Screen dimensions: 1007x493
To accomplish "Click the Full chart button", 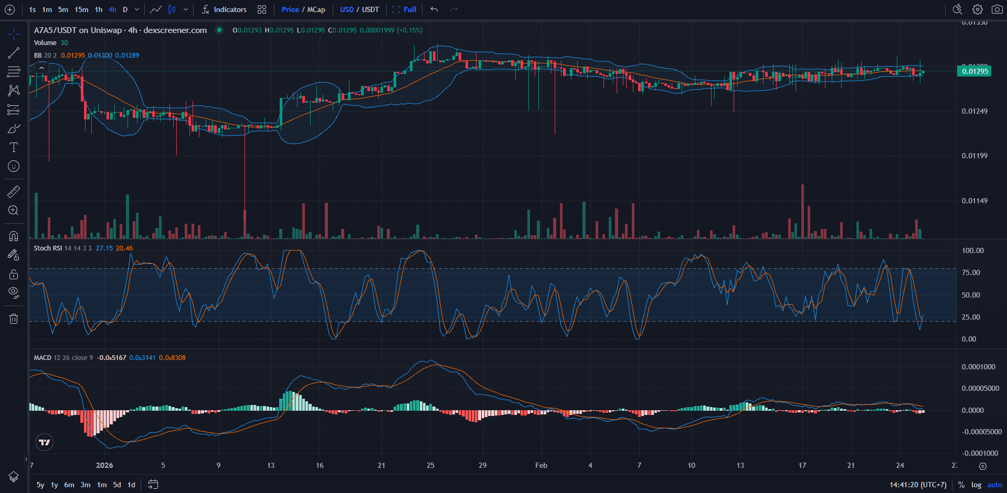I will pyautogui.click(x=408, y=9).
